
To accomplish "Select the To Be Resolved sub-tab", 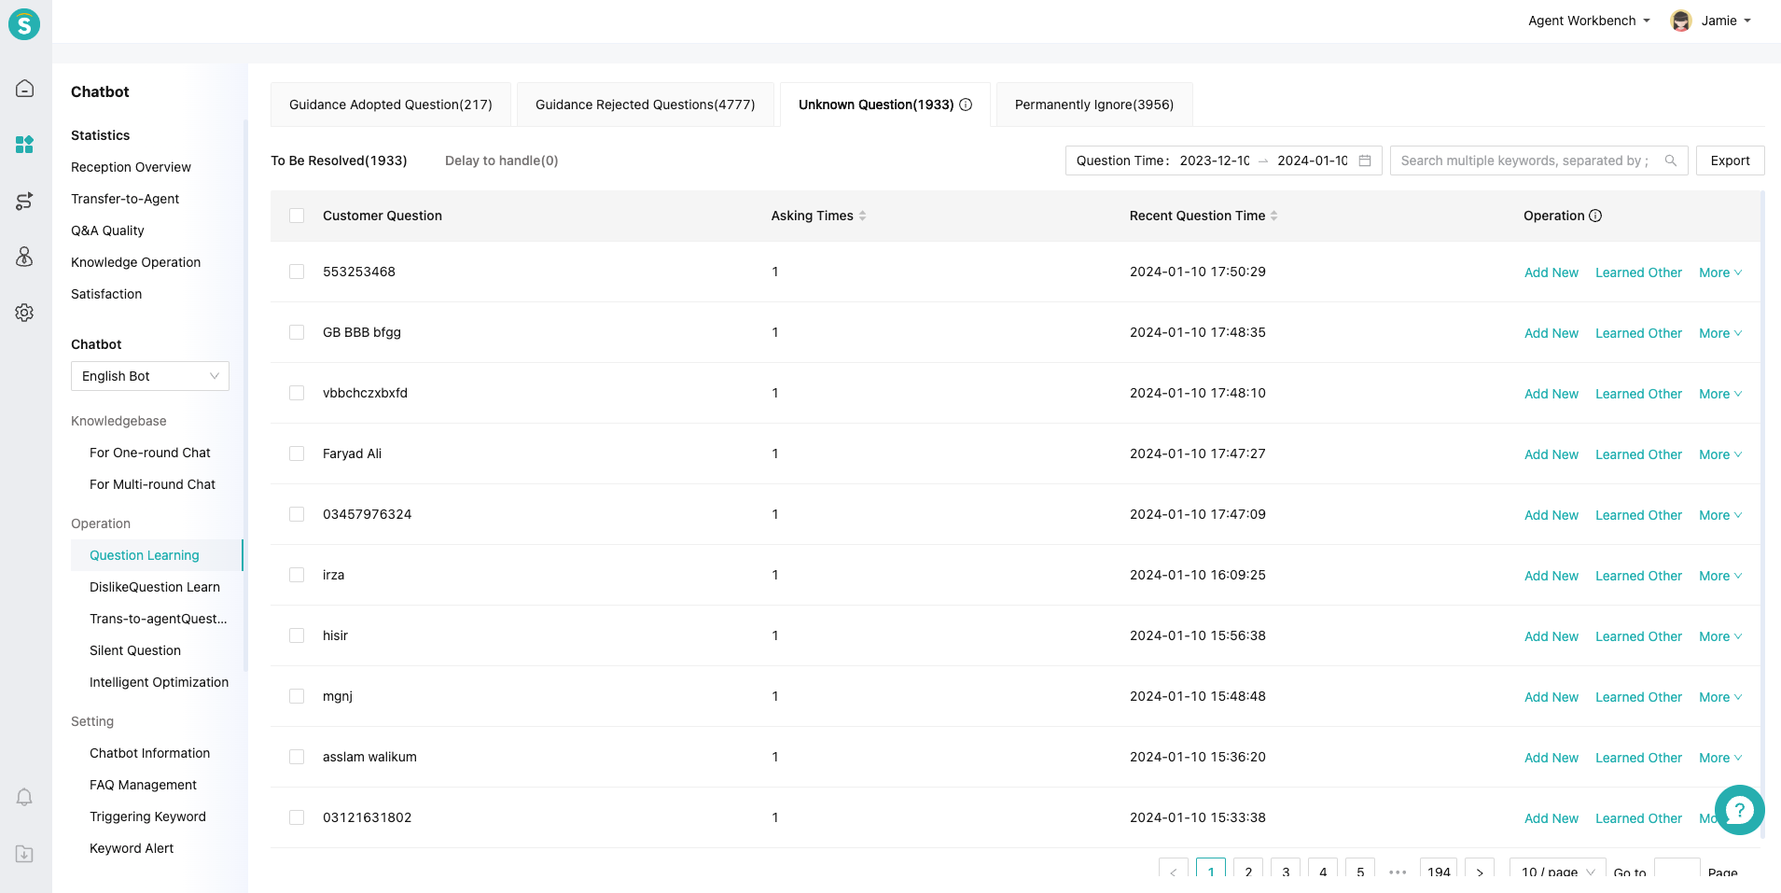I will coord(339,160).
